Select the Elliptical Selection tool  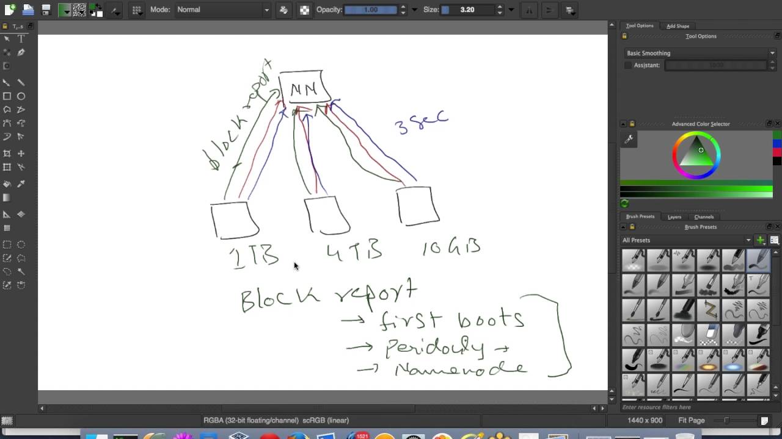pos(21,244)
